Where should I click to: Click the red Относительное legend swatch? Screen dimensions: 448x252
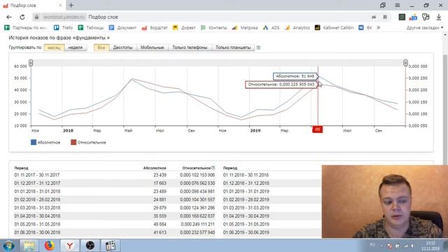[73, 142]
